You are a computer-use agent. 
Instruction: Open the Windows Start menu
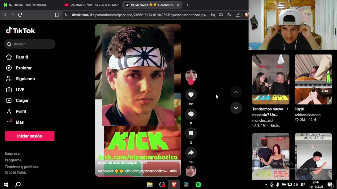(6, 185)
